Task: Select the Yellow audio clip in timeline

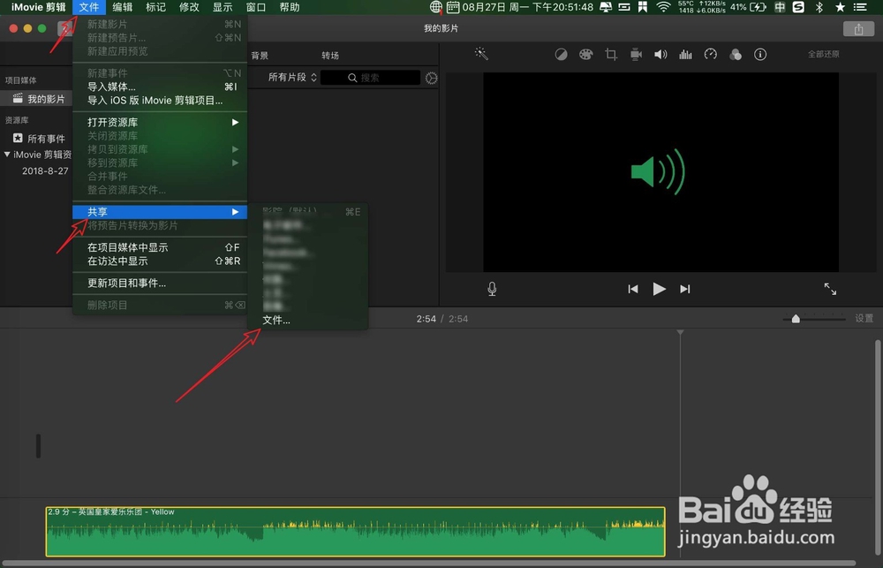Action: coord(355,532)
